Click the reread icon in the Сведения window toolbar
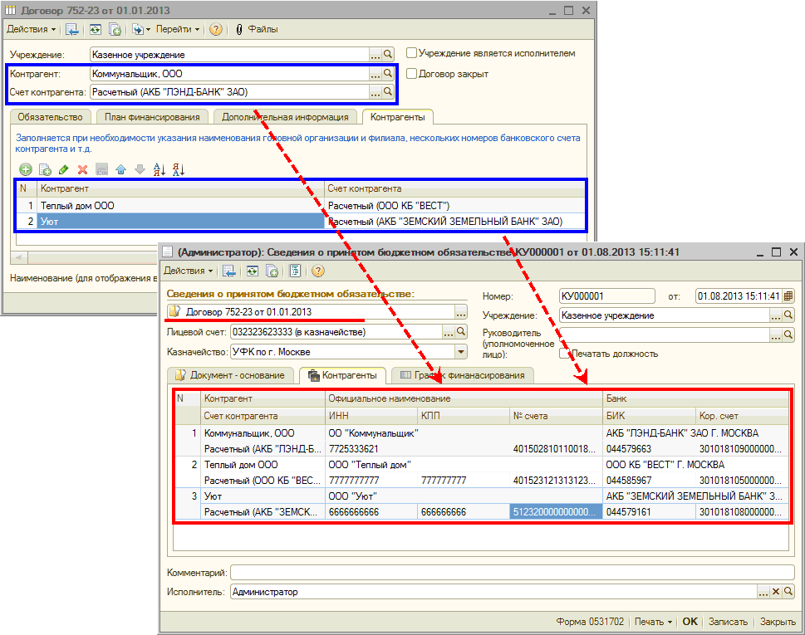 252,271
